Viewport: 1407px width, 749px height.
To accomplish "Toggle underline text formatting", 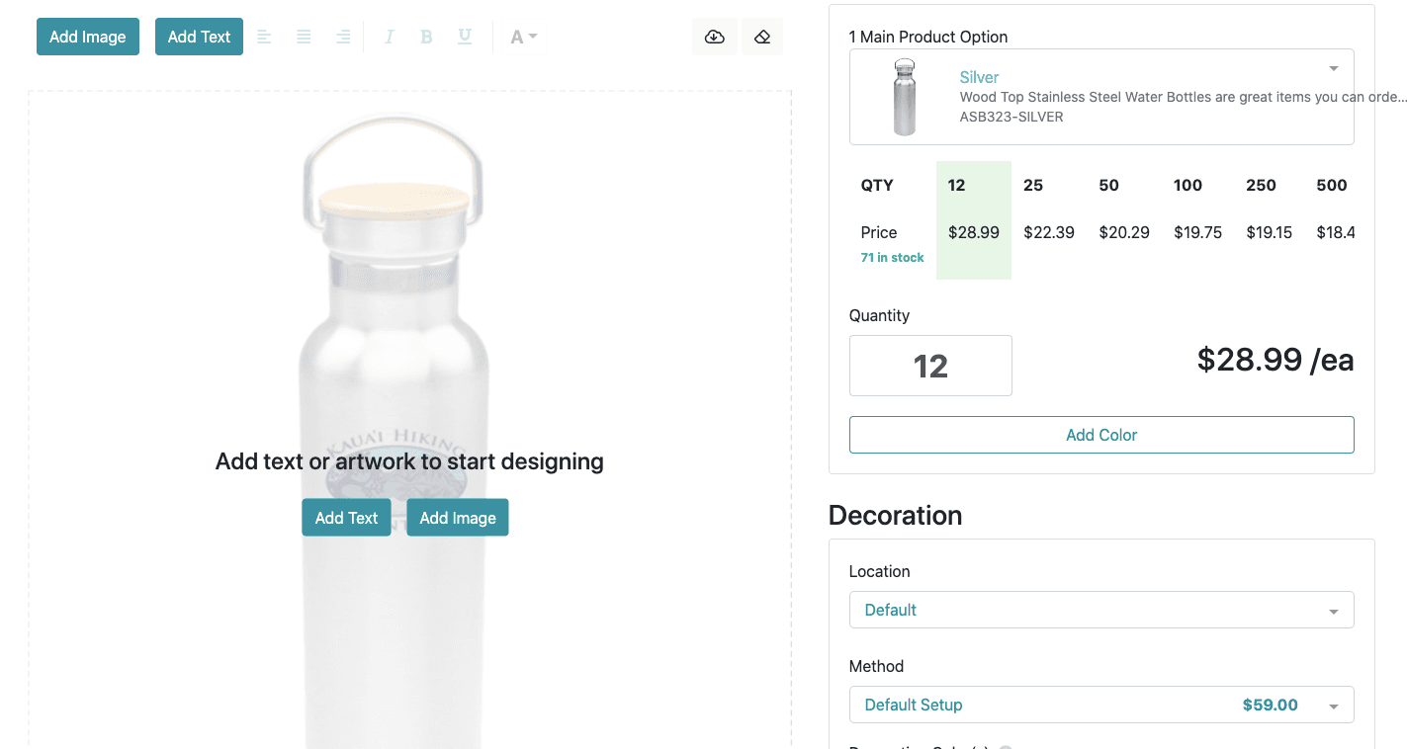I will pyautogui.click(x=465, y=37).
